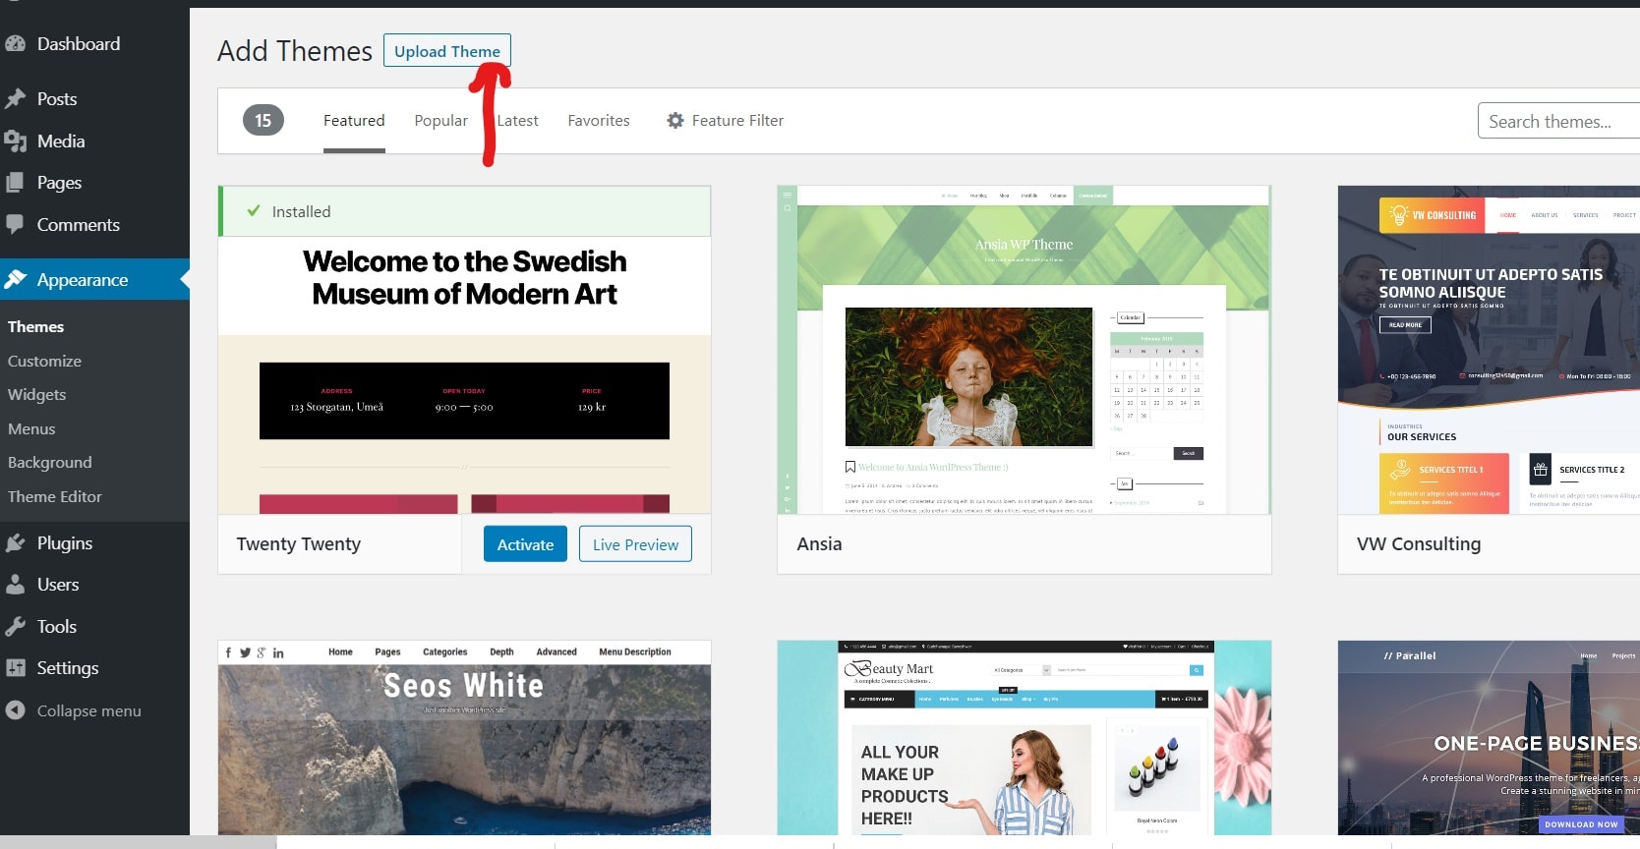Image resolution: width=1640 pixels, height=849 pixels.
Task: Open the Dashboard gauge icon
Action: (x=15, y=44)
